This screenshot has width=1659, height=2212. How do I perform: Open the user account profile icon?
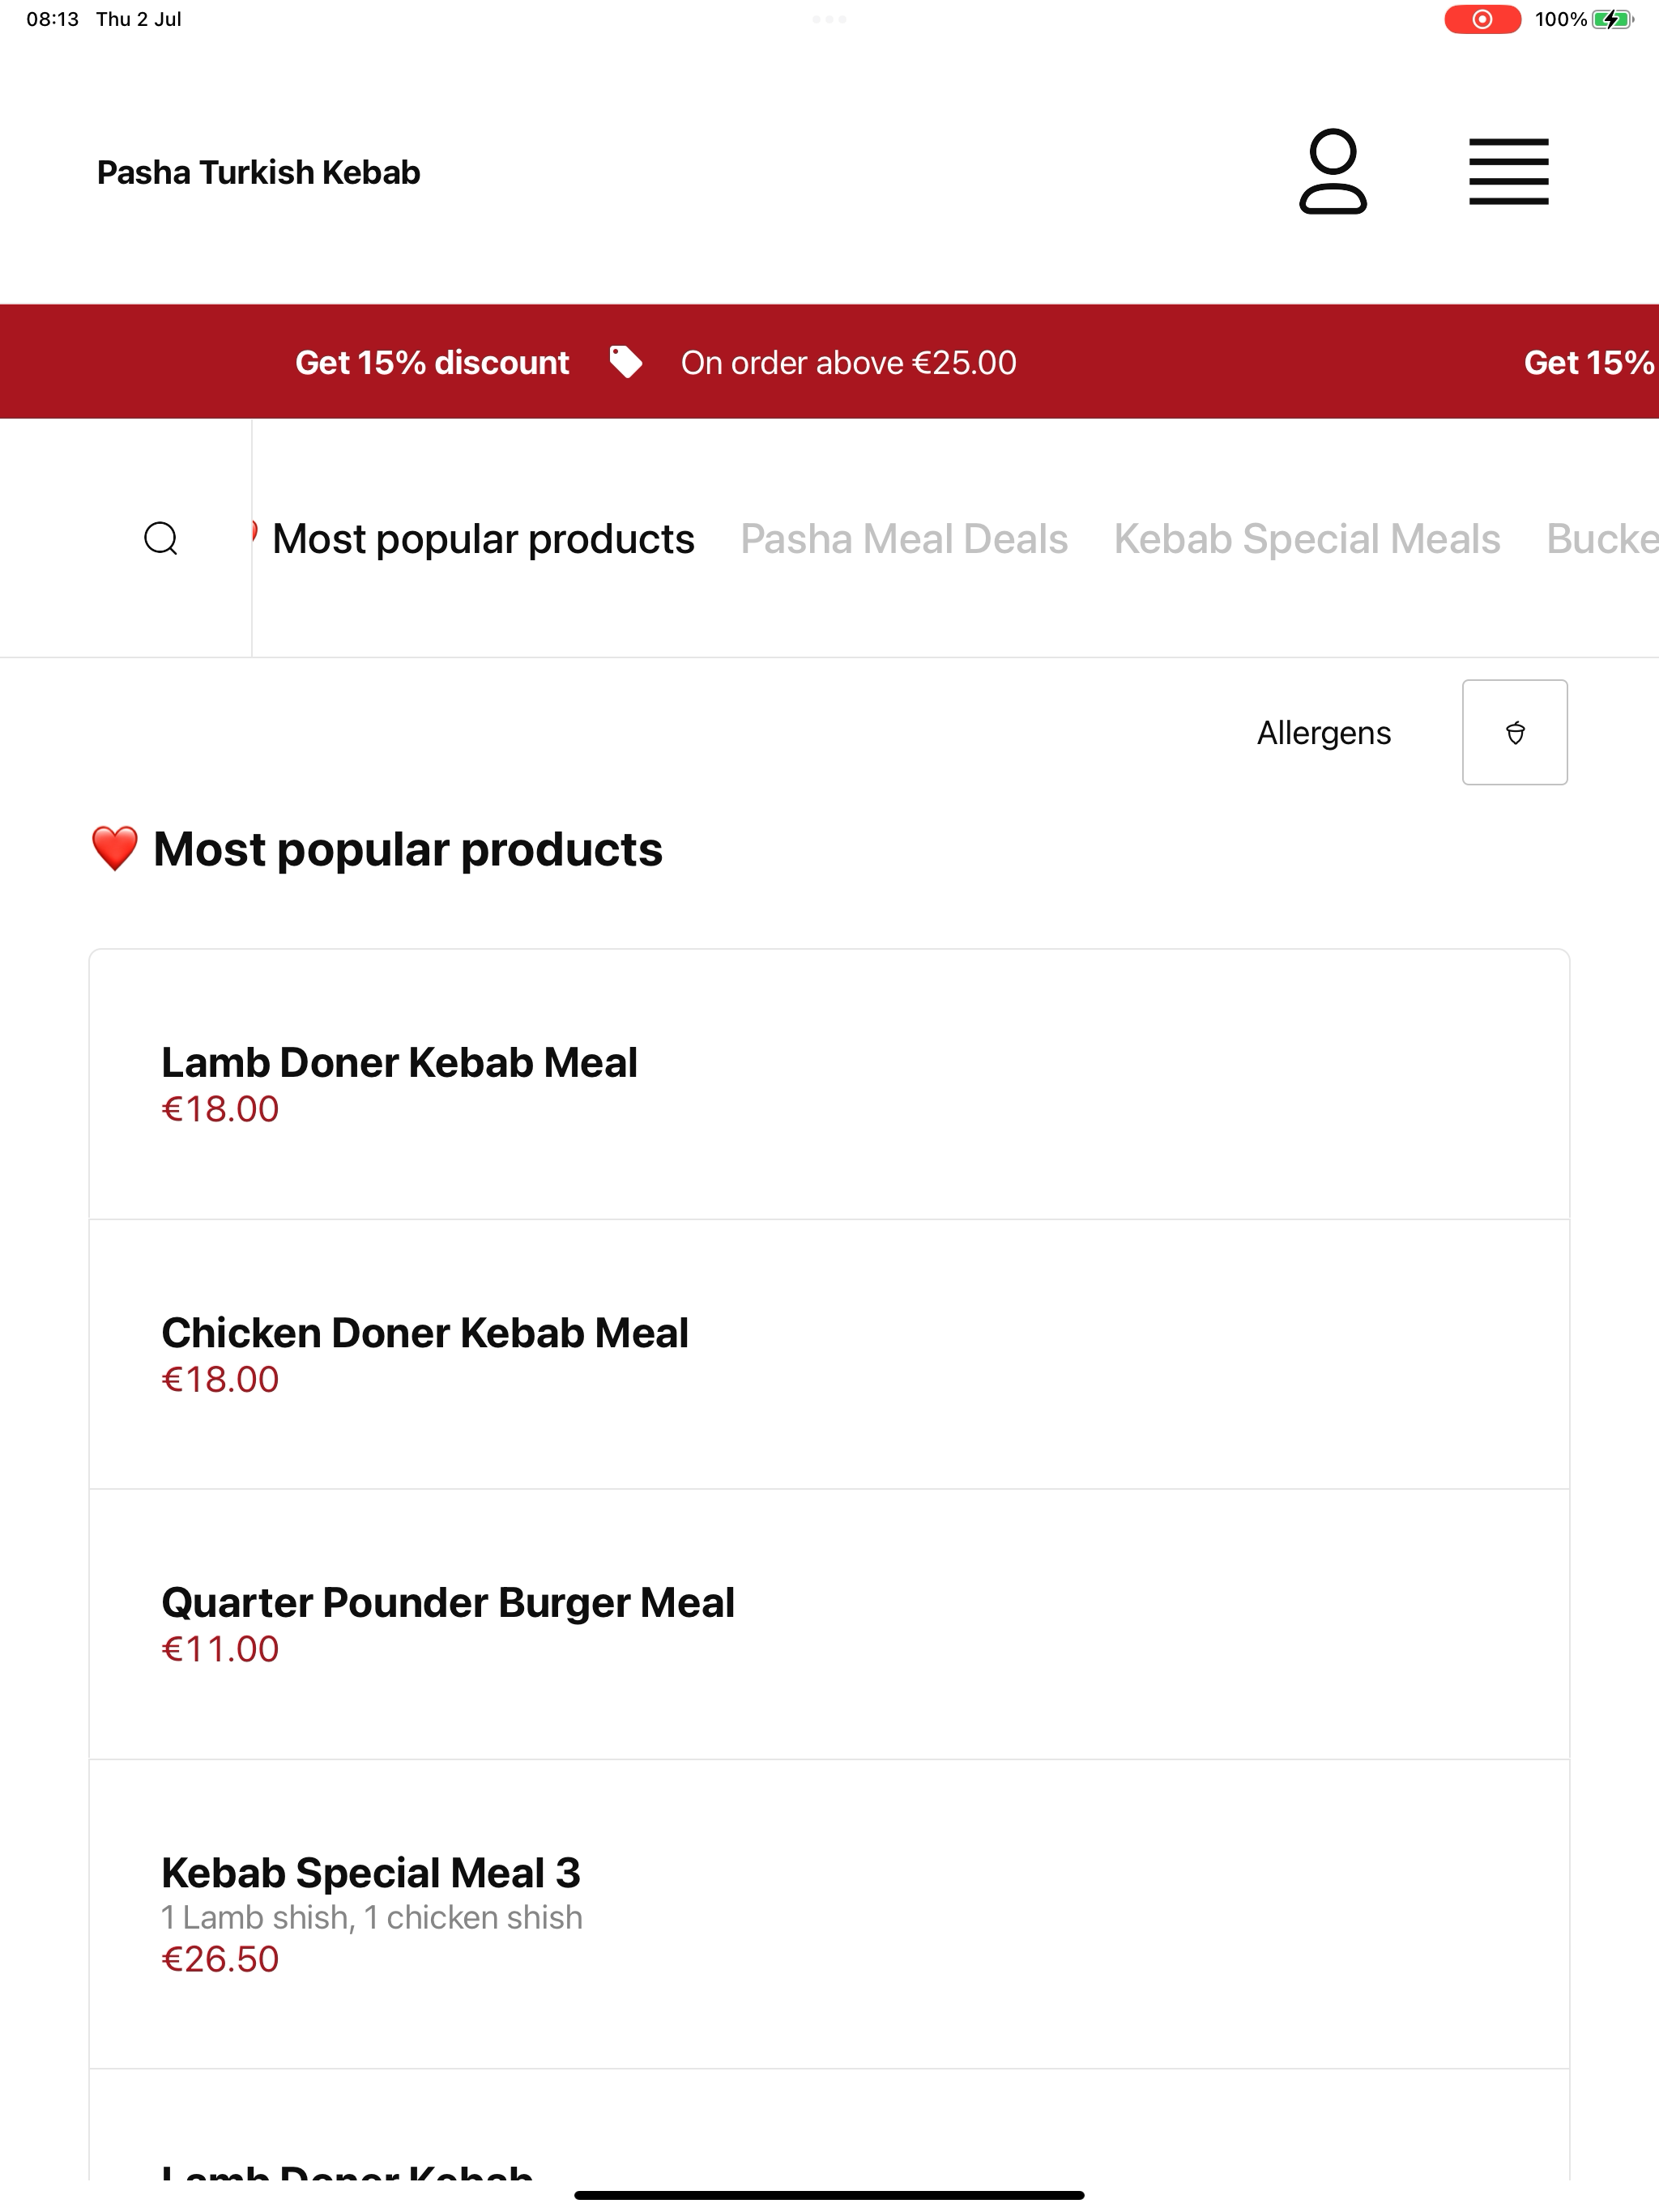(1332, 171)
